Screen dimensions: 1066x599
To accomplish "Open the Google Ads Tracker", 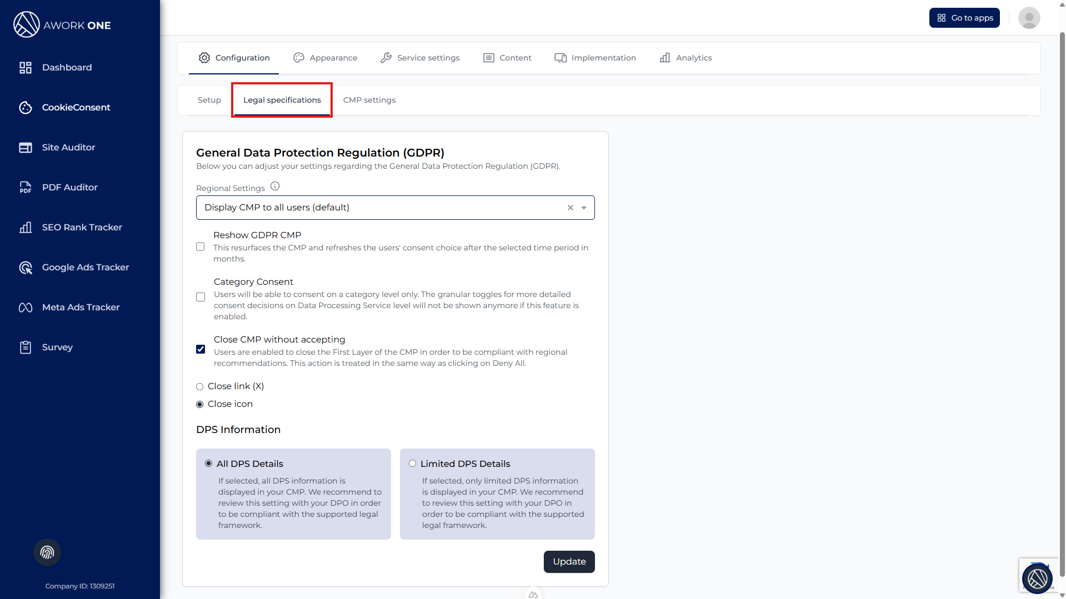I will (x=85, y=267).
